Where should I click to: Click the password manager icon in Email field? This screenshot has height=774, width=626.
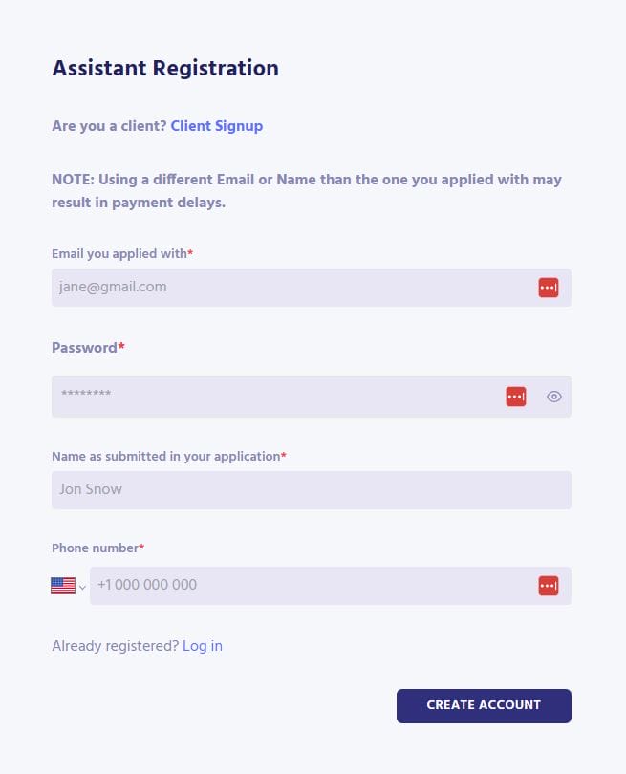tap(548, 288)
